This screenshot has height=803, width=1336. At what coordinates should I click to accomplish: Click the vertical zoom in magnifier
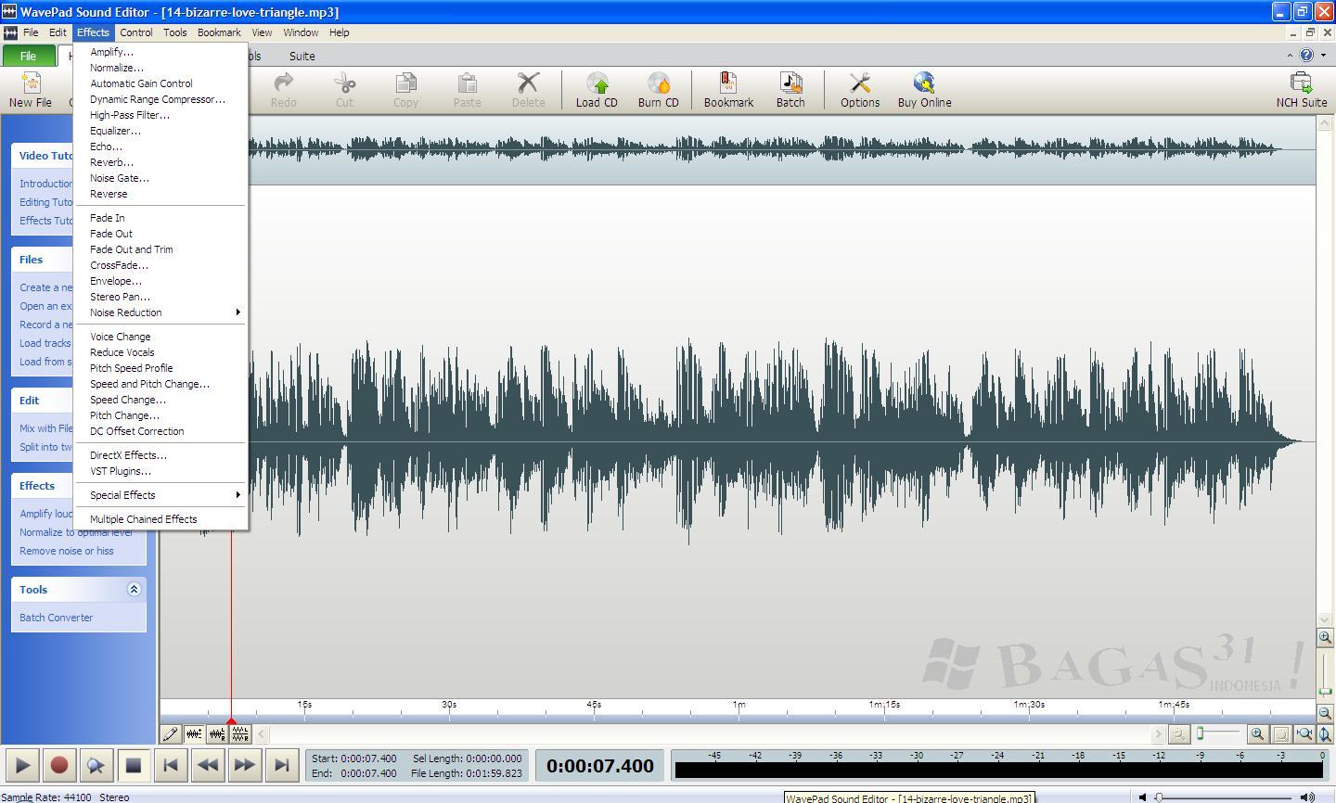(1326, 637)
